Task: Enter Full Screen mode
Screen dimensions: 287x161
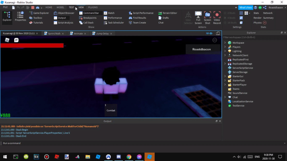Action: coord(198,18)
